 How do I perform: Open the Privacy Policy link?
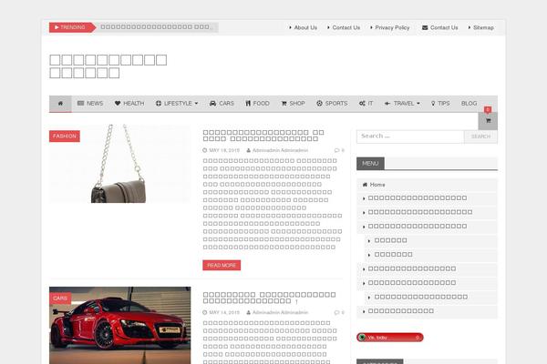tap(389, 27)
